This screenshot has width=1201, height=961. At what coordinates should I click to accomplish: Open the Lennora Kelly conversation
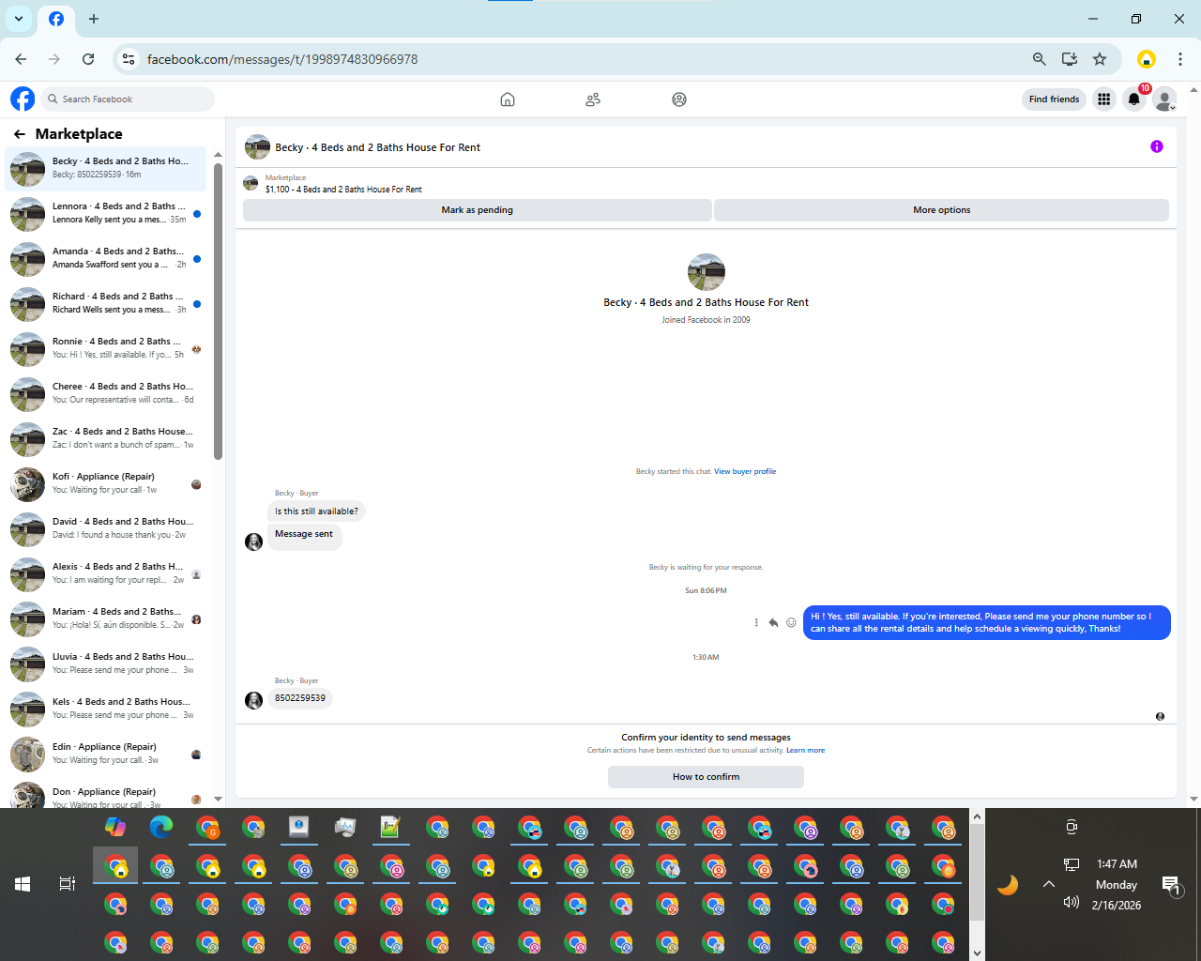pos(105,213)
